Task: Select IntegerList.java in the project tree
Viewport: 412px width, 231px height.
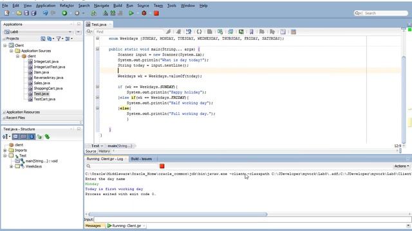Action: pos(46,62)
